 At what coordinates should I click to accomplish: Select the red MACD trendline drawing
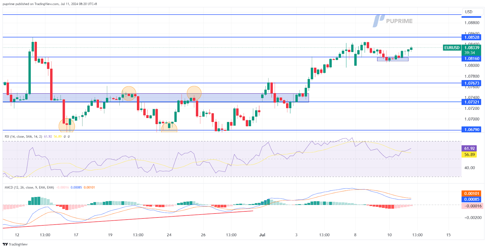click(128, 219)
